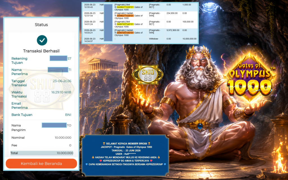Viewport: 288px width, 180px height.
Task: Select the Status header of the receipt
Action: click(41, 25)
